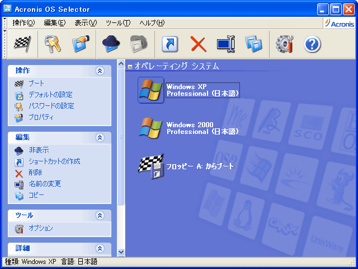Click rename icon beside 名前の変更
Screen dimensions: 358x269
[19, 184]
